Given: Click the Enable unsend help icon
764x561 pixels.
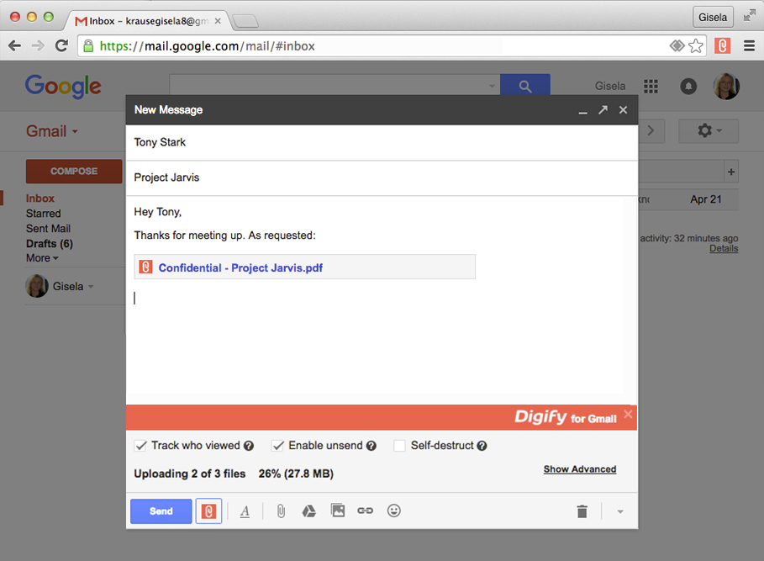Looking at the screenshot, I should point(371,446).
